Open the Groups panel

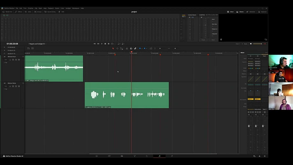(x=38, y=12)
